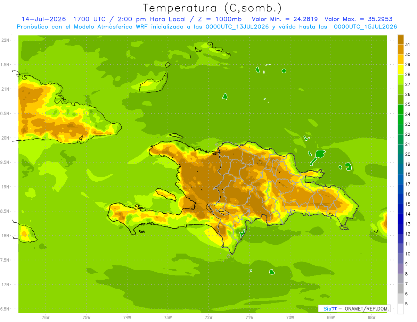This screenshot has width=417, height=322.
Task: Click yellow legend swatch between 28 and 29
Action: point(401,69)
